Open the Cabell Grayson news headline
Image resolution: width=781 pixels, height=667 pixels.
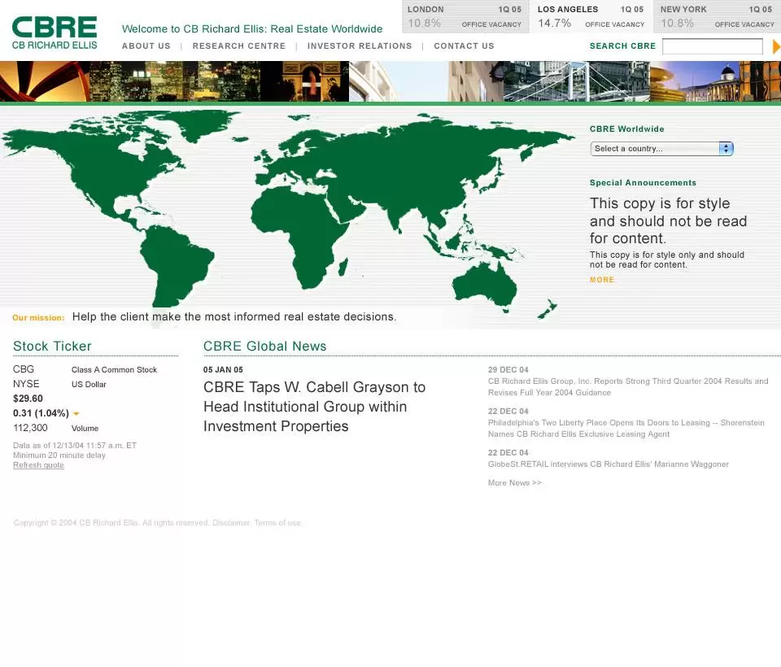point(314,408)
